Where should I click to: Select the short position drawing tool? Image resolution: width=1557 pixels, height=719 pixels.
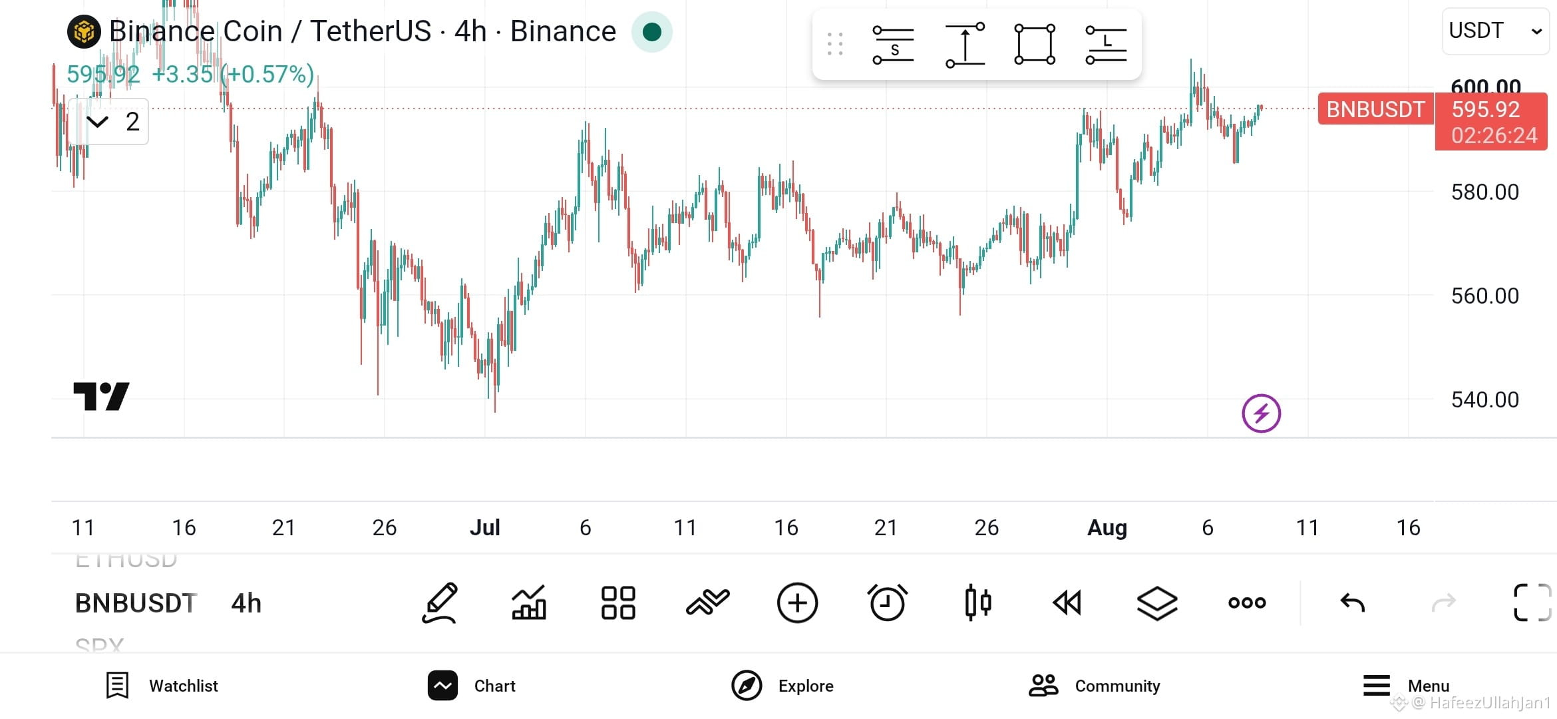click(x=893, y=45)
